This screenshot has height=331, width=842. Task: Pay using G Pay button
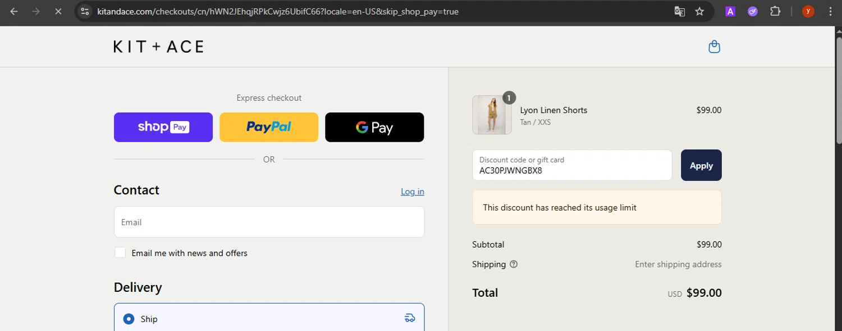(374, 127)
